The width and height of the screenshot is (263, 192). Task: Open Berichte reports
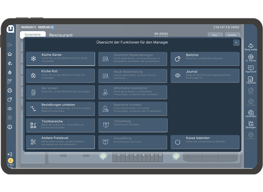[x=205, y=59]
